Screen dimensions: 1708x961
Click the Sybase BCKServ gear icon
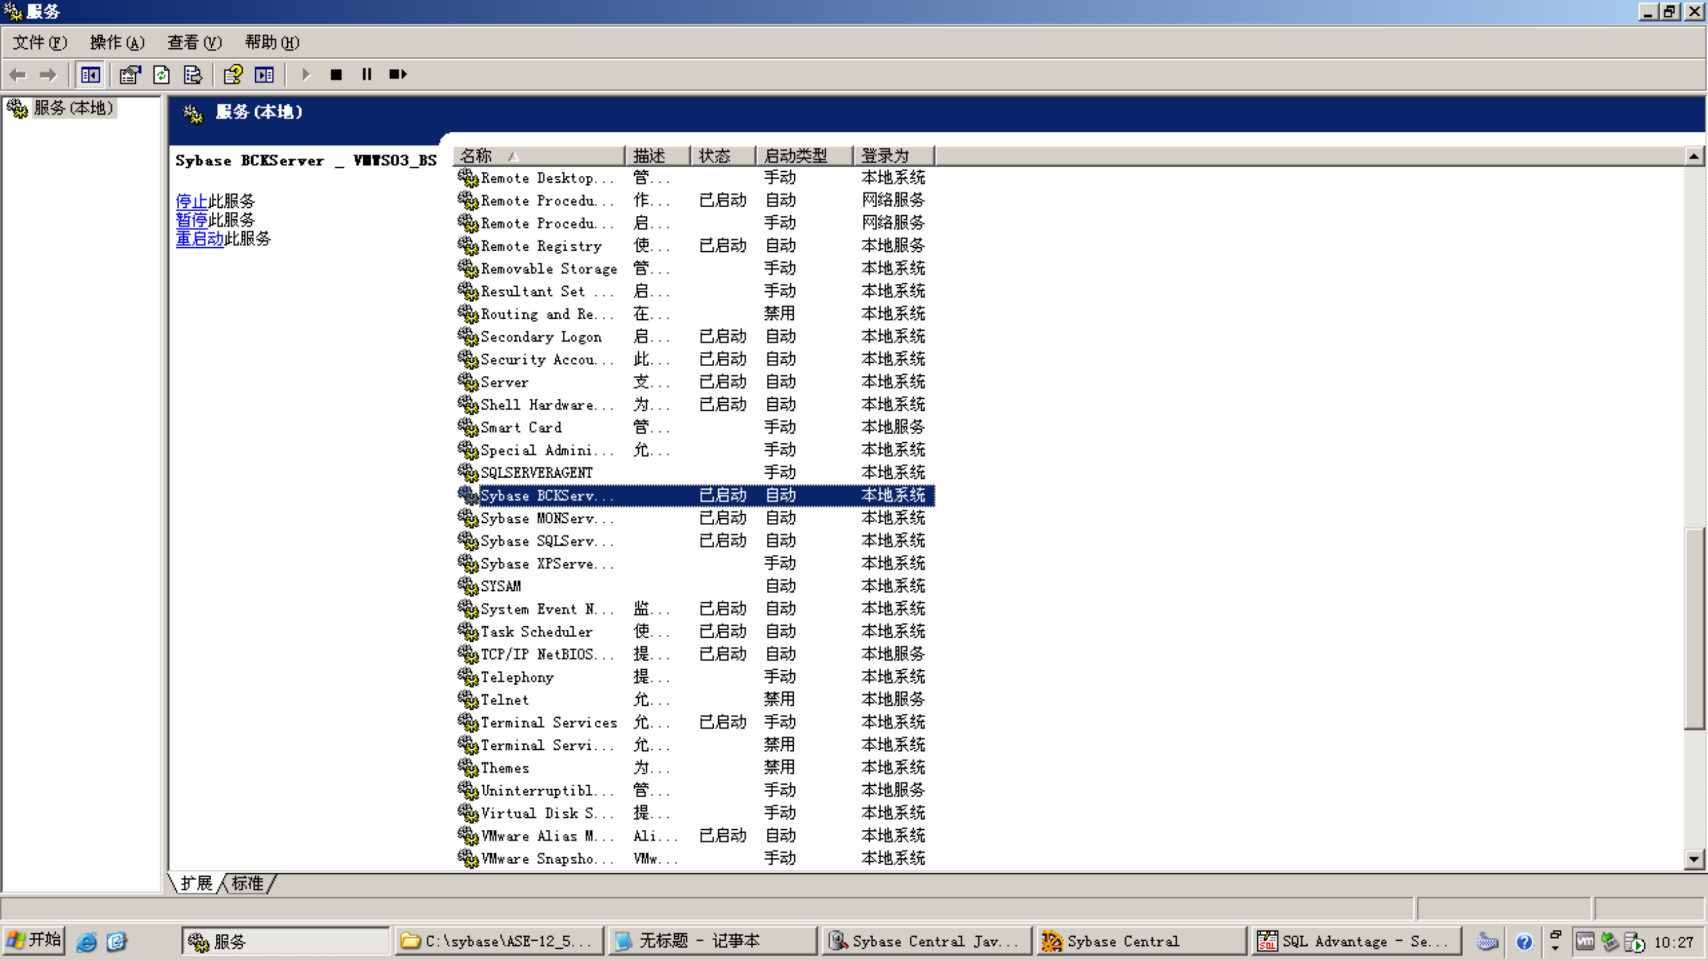(468, 495)
